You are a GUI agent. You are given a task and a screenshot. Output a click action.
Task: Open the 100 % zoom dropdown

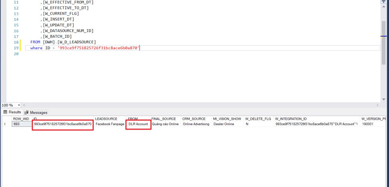pos(19,105)
